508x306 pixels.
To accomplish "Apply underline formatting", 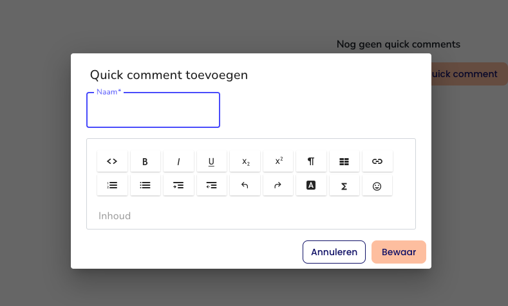I will coord(212,161).
